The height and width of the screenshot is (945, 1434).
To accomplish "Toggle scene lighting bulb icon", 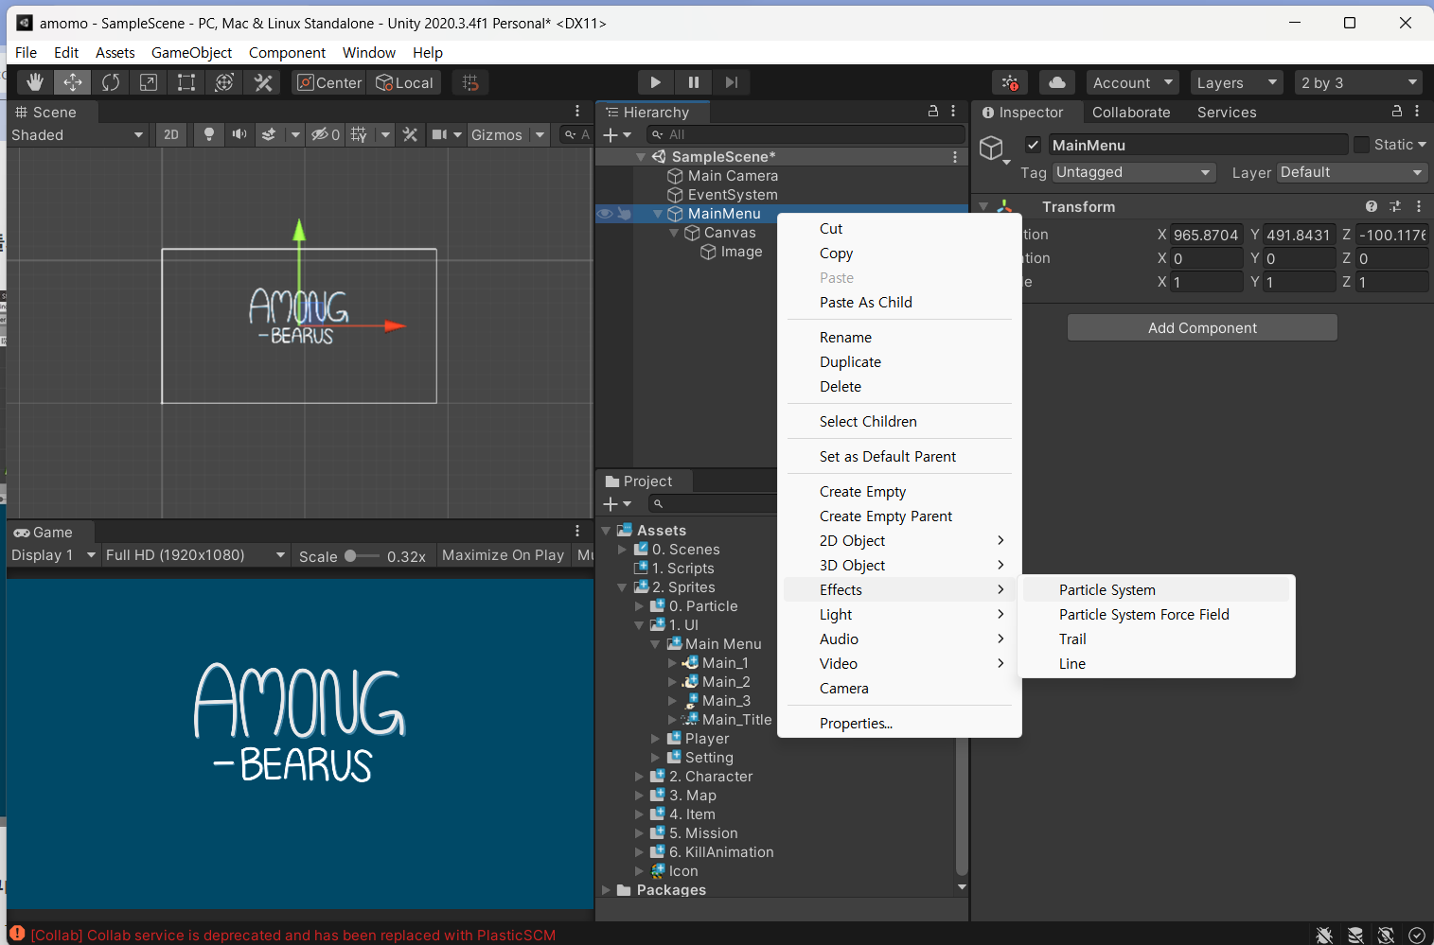I will 209,134.
